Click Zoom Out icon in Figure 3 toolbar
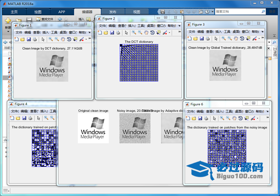Image resolution: width=280 pixels, height=196 pixels. tap(229, 38)
